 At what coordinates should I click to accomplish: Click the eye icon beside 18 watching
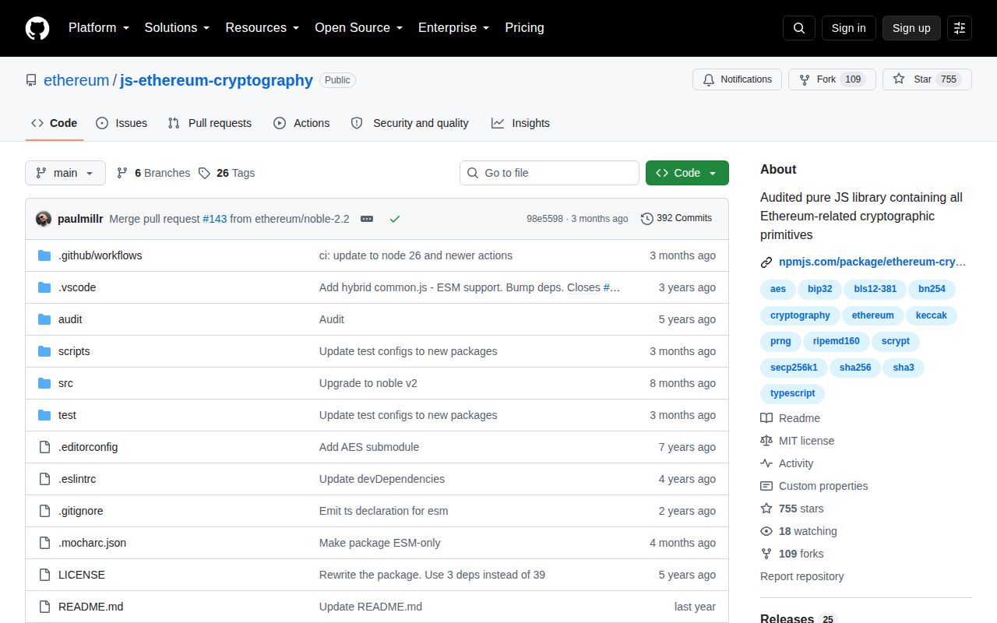coord(766,531)
